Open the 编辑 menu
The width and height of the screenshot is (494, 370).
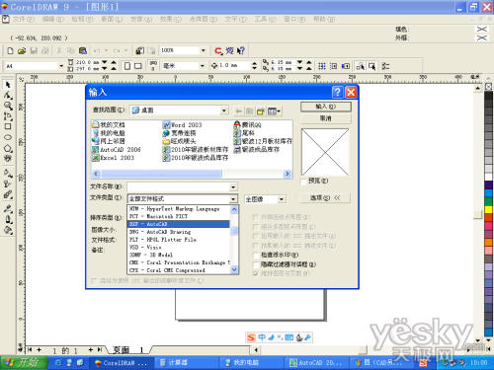(53, 19)
